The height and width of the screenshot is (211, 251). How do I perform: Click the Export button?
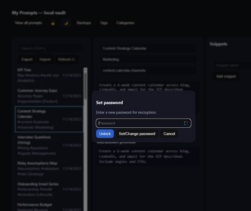pos(27,59)
